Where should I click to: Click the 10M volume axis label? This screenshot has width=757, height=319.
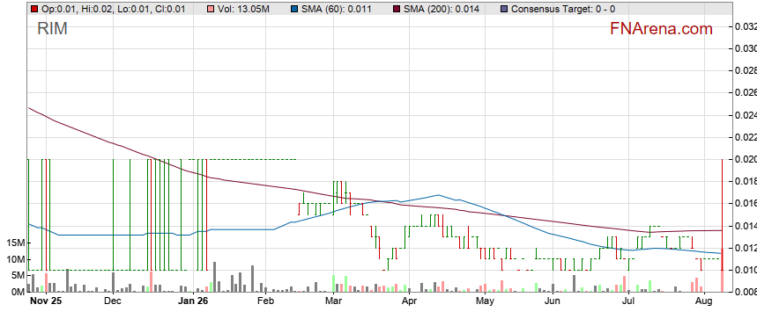(x=15, y=260)
